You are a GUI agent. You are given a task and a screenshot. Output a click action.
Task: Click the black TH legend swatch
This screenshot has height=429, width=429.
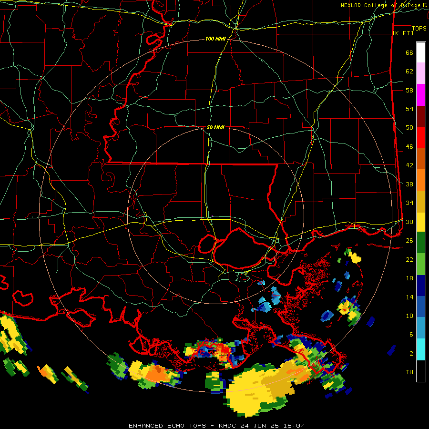click(x=421, y=371)
